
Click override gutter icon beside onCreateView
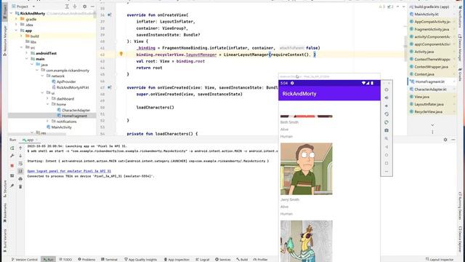coord(110,15)
